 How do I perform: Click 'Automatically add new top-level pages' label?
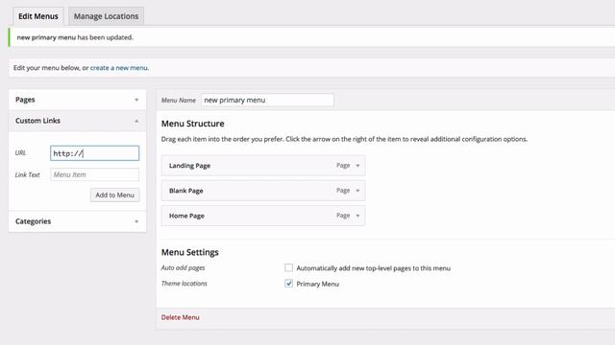374,268
